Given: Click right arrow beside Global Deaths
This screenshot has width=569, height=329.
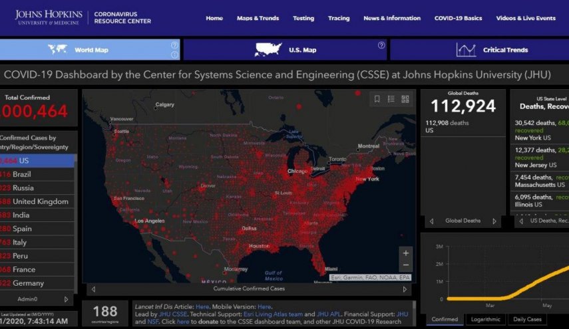Looking at the screenshot, I should coord(494,221).
